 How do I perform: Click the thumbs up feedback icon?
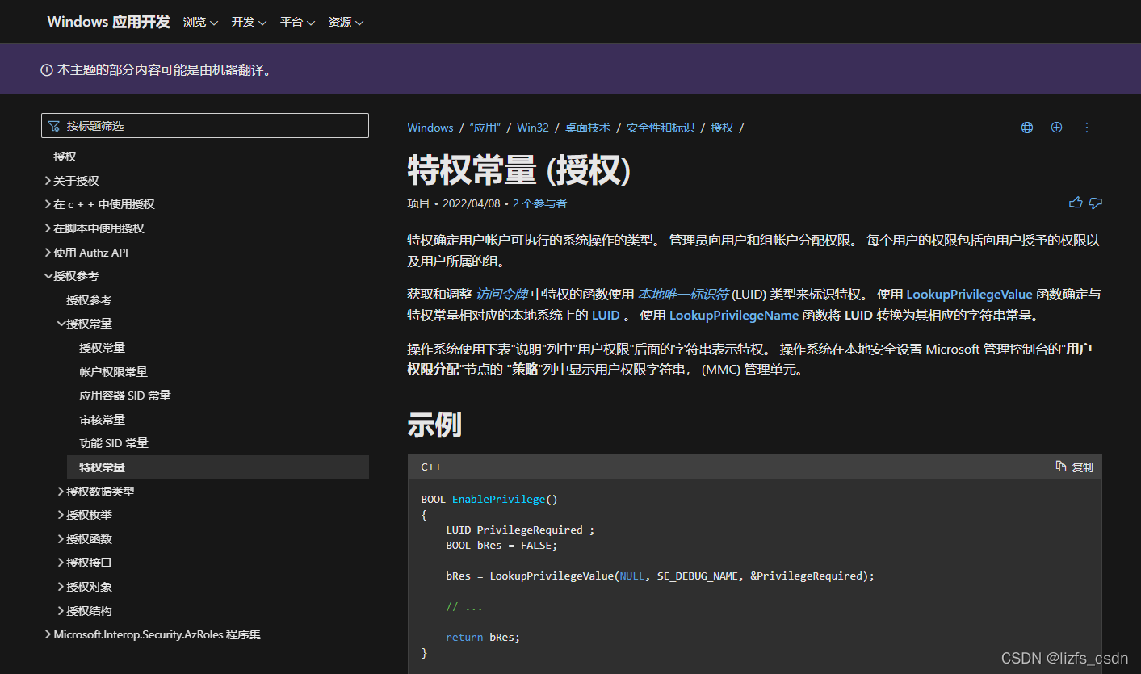coord(1076,203)
